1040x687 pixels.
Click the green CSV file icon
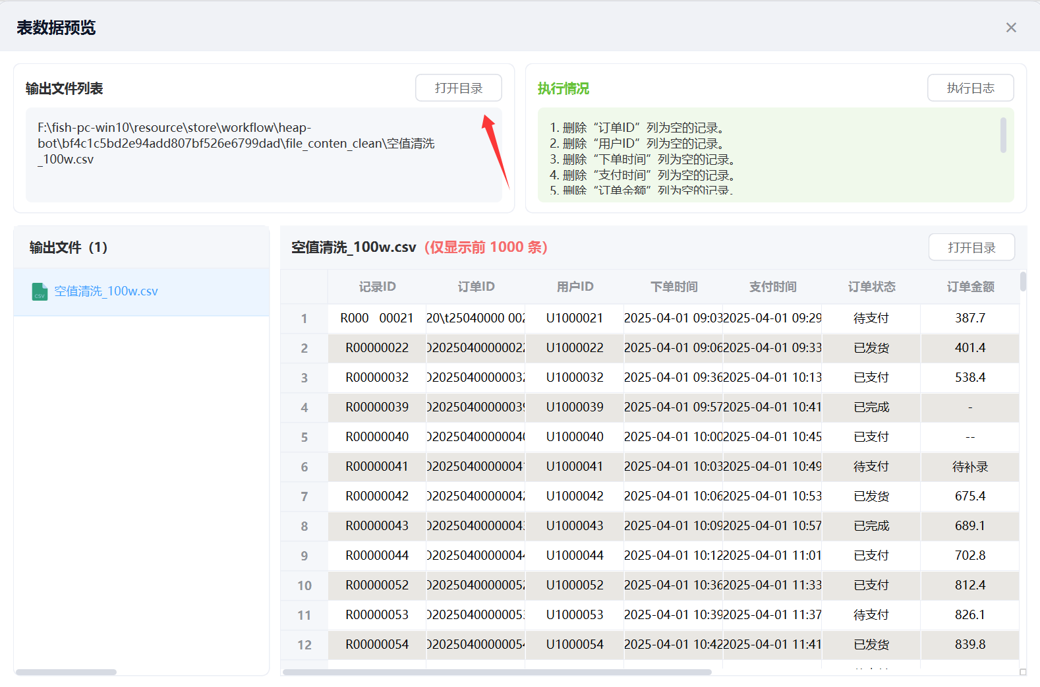point(40,291)
